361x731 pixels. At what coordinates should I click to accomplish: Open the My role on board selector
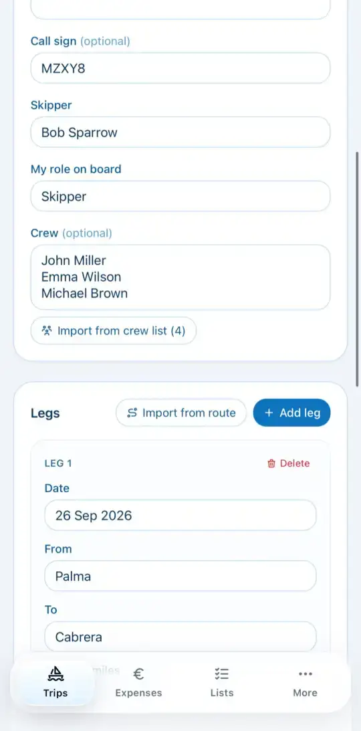pyautogui.click(x=180, y=196)
